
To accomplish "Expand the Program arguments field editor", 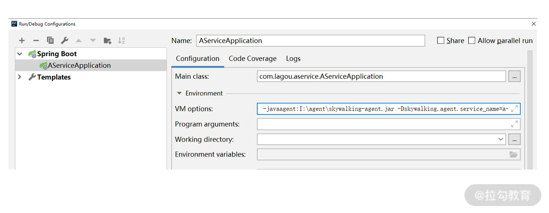I will 515,124.
